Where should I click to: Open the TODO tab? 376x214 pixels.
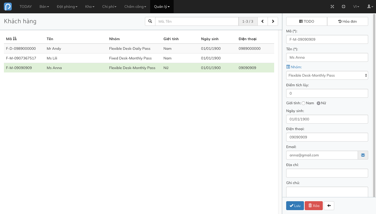click(307, 21)
